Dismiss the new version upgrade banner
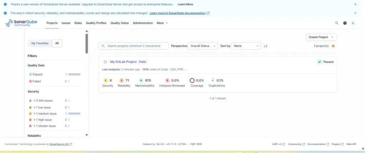 click(355, 4)
